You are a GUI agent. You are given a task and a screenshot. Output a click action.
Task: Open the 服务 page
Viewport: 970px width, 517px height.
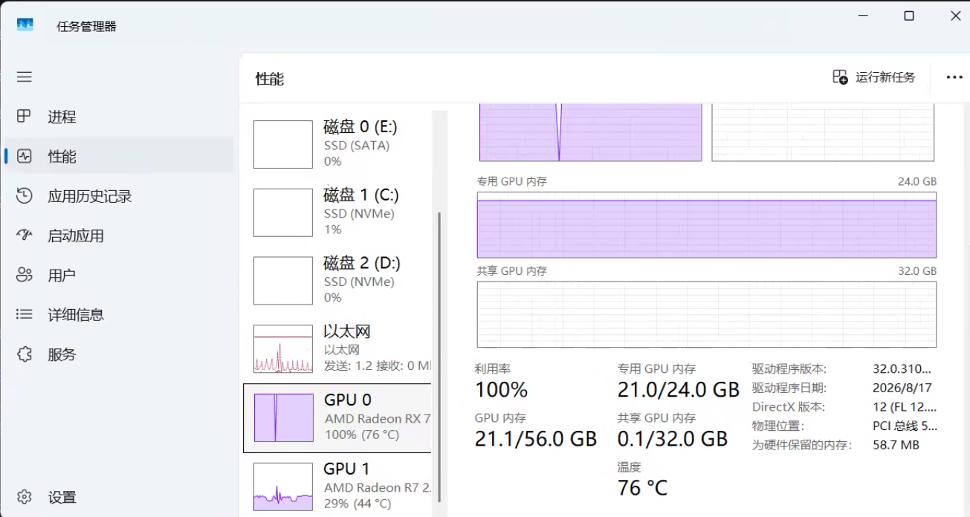point(119,354)
